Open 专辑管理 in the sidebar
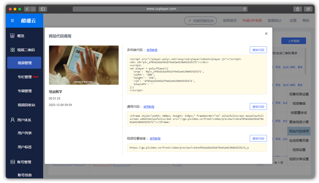This screenshot has height=183, width=319. [x=24, y=91]
